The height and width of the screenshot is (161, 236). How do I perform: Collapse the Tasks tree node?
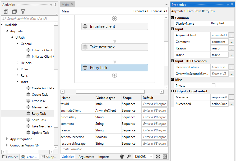coord(18,81)
